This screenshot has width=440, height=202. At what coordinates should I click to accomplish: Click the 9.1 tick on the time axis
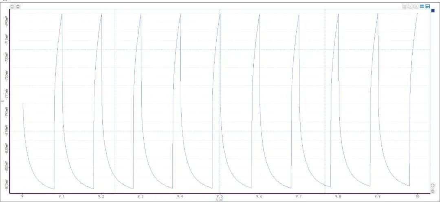tap(62, 196)
